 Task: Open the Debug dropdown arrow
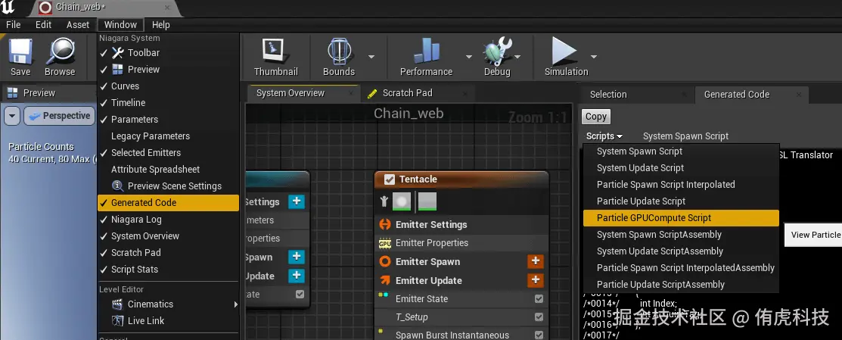pos(517,56)
